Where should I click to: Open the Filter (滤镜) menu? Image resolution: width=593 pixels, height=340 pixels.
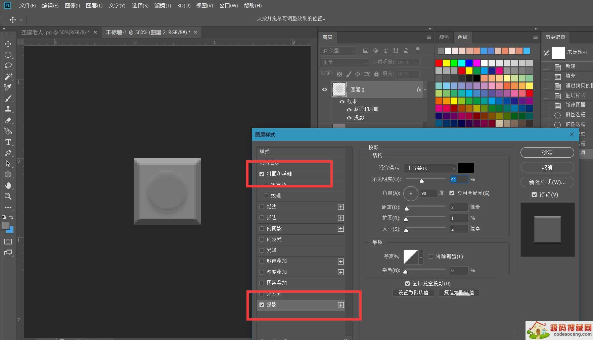tap(163, 6)
